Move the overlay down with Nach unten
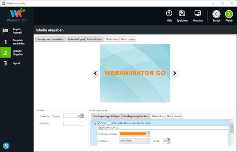Viewport: 237px width, 152px height. click(174, 116)
